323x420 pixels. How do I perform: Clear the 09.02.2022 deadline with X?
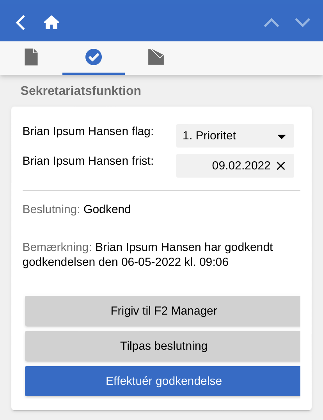point(281,166)
